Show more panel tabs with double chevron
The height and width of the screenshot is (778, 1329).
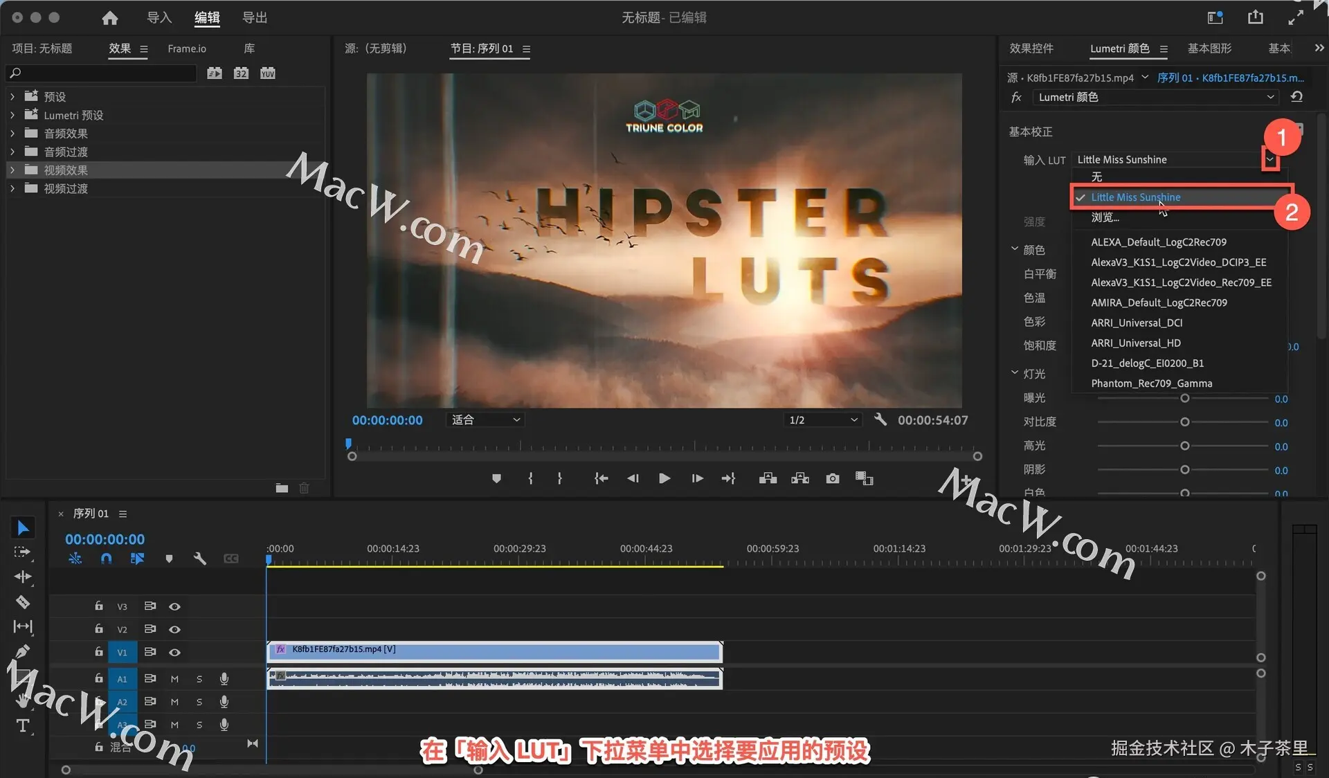(1319, 48)
